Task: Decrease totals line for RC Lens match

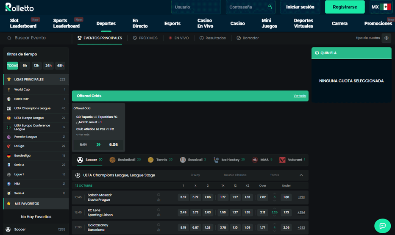Action: pos(274,216)
